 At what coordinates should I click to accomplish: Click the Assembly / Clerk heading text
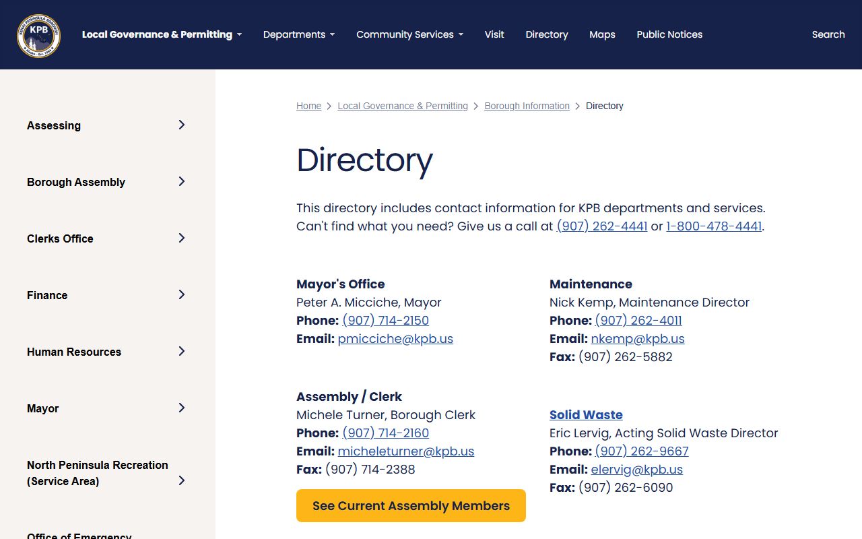coord(349,397)
